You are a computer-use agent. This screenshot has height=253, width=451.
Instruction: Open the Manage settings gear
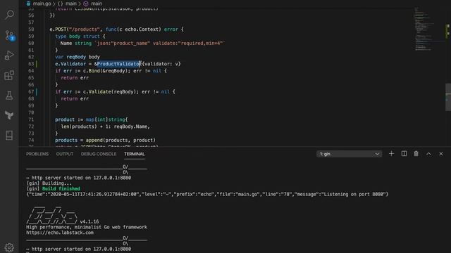coord(9,247)
